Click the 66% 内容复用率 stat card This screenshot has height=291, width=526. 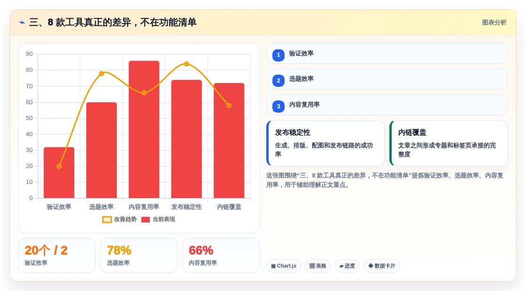(221, 255)
